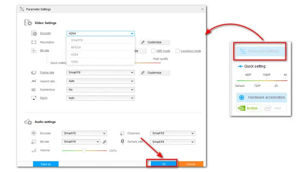Open Parameter settings in side panel
Image resolution: width=296 pixels, height=172 pixels.
click(260, 51)
